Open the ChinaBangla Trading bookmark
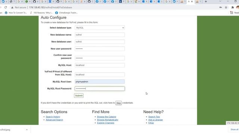 [x=66, y=13]
